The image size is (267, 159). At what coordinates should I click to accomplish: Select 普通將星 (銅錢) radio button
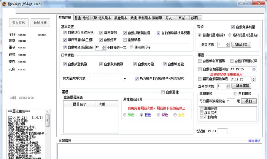[199, 35]
